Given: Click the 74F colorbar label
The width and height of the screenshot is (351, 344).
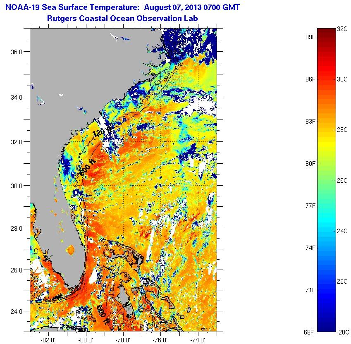Looking at the screenshot, I should click(310, 248).
